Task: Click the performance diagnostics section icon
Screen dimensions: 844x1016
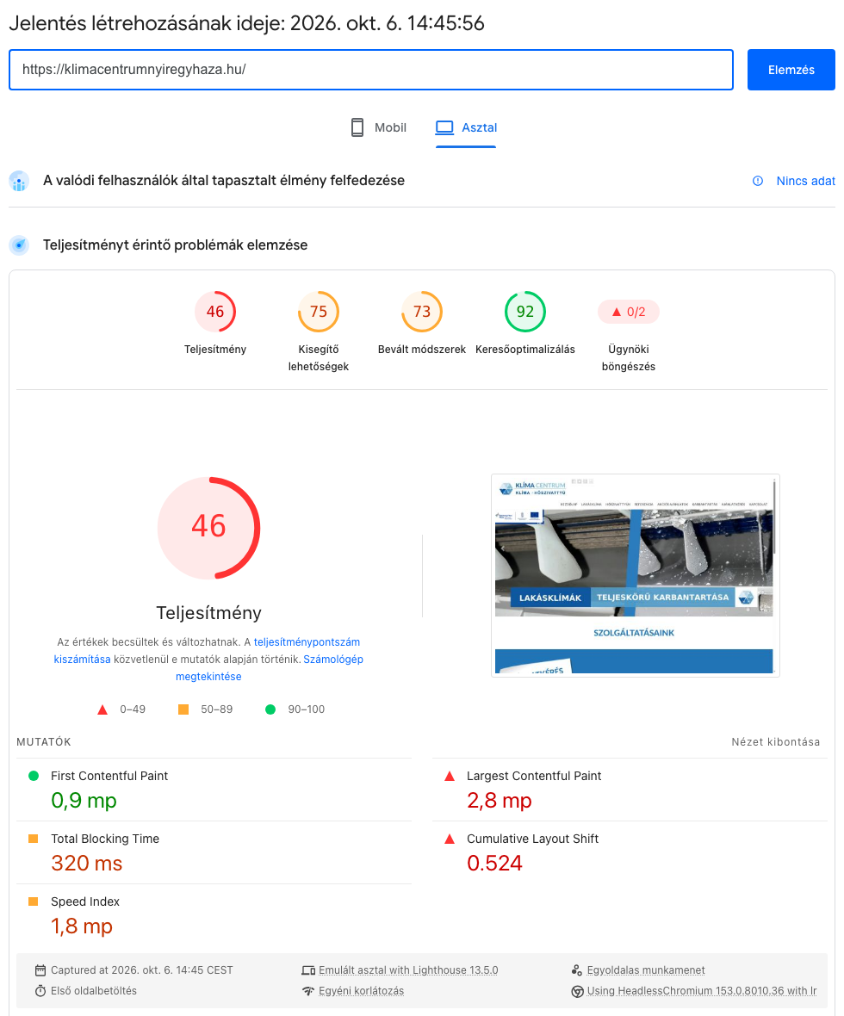Action: tap(20, 245)
